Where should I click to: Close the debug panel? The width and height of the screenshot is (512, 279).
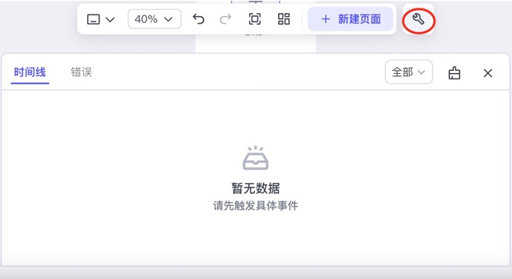[488, 73]
